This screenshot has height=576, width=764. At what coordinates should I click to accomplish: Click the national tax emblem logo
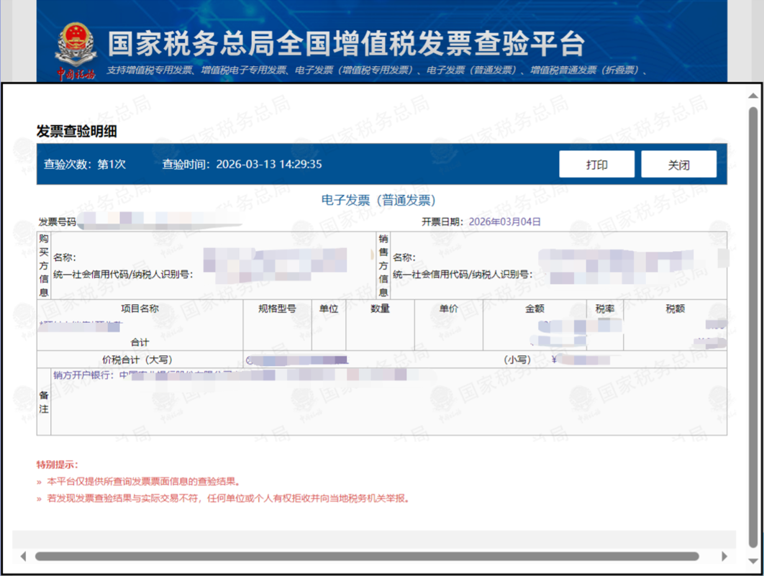tap(75, 50)
